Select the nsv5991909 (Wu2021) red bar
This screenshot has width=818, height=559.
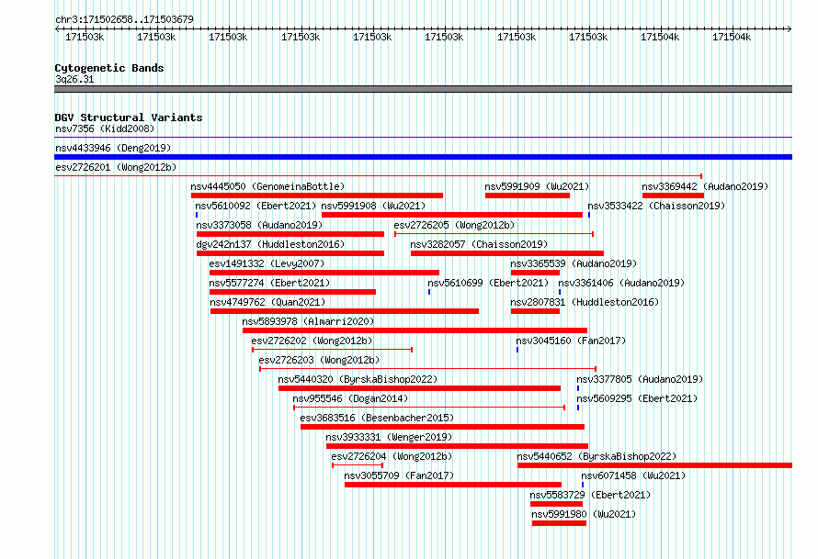click(x=528, y=196)
